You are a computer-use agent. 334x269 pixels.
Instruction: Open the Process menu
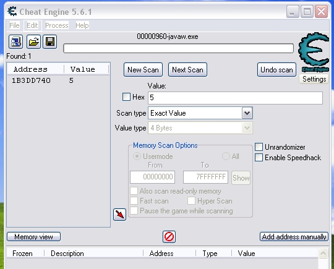point(57,25)
